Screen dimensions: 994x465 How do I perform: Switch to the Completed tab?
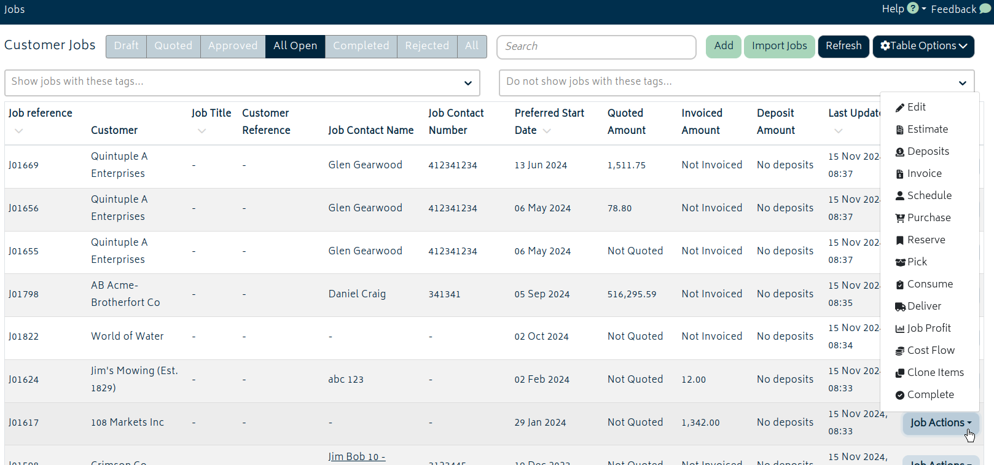click(x=361, y=46)
